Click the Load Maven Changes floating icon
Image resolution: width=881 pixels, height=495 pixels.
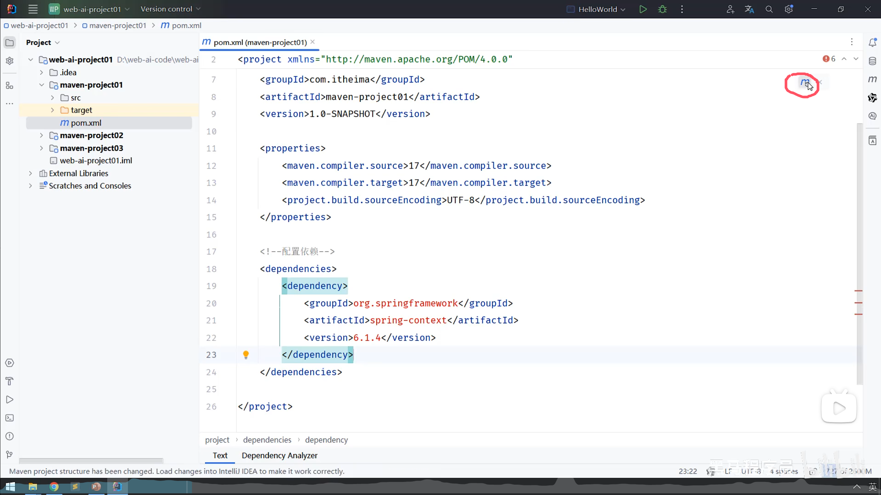coord(804,82)
